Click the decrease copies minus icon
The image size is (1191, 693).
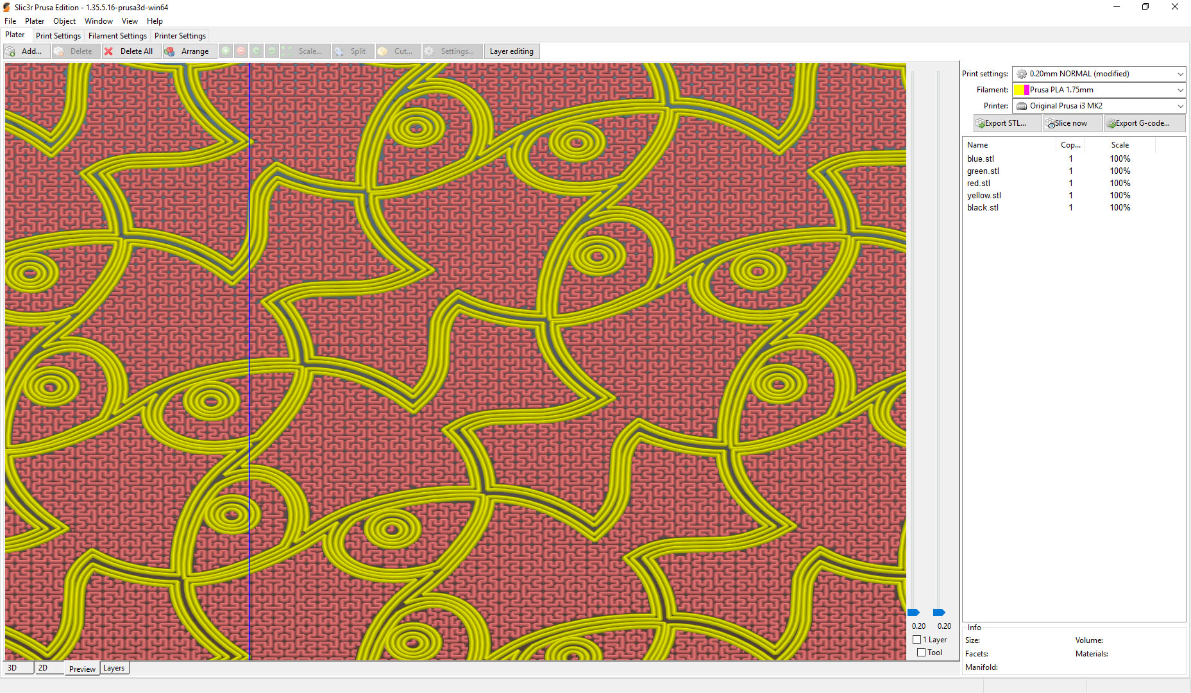click(241, 51)
